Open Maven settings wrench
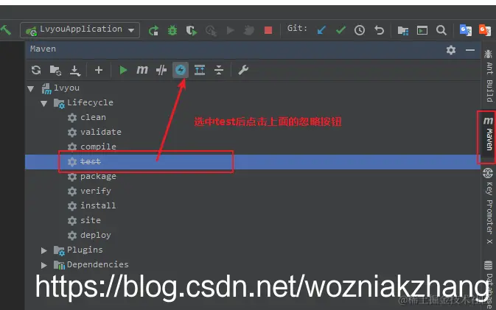This screenshot has width=496, height=310. pos(243,70)
